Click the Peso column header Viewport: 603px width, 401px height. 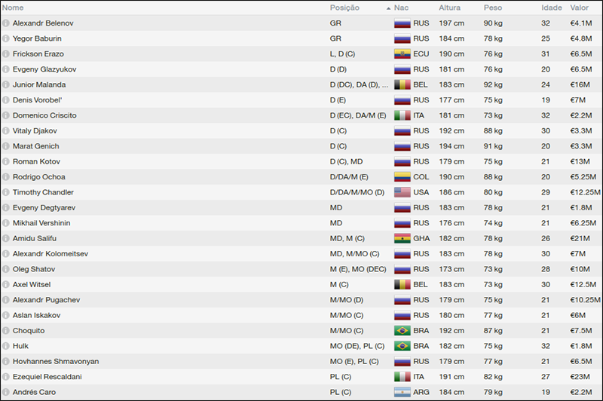[x=492, y=8]
